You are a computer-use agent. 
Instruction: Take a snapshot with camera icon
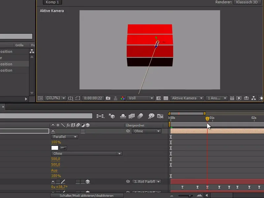click(x=108, y=98)
